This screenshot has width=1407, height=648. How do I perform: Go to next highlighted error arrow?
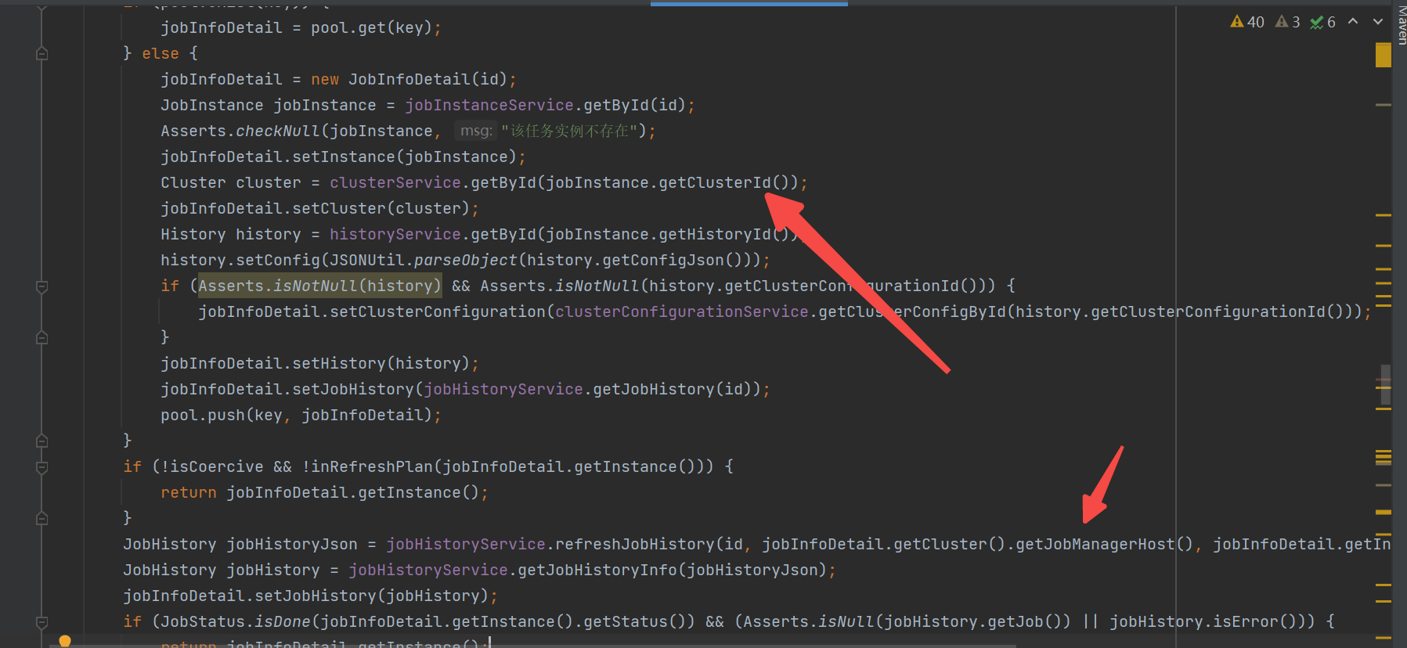point(1378,22)
